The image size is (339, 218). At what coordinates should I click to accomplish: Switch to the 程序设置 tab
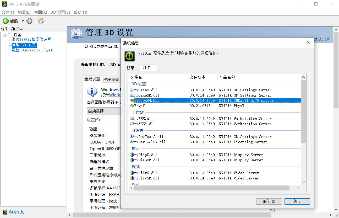(111, 79)
